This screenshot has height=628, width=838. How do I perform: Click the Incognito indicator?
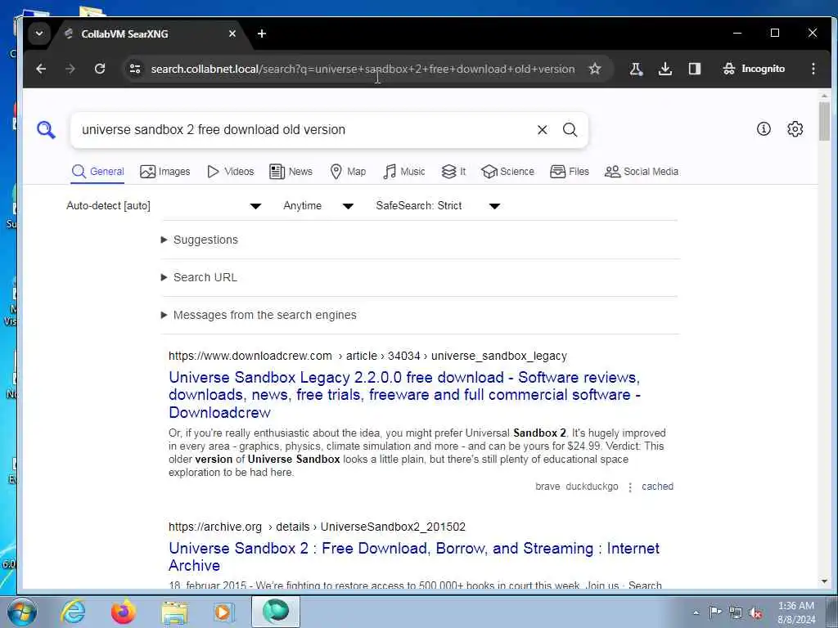[754, 69]
